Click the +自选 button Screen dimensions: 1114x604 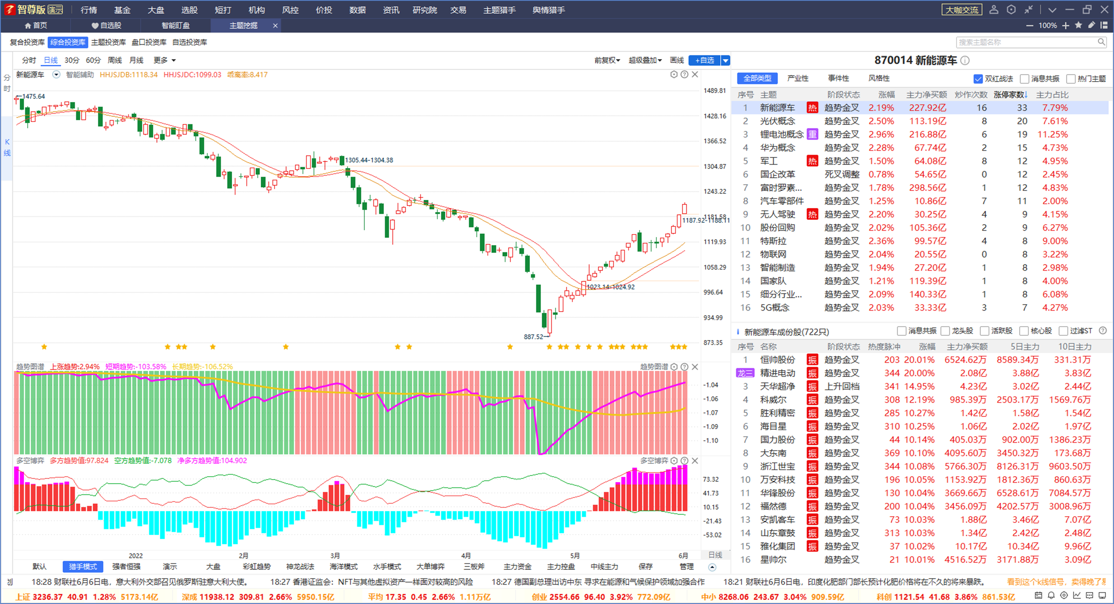pyautogui.click(x=705, y=60)
